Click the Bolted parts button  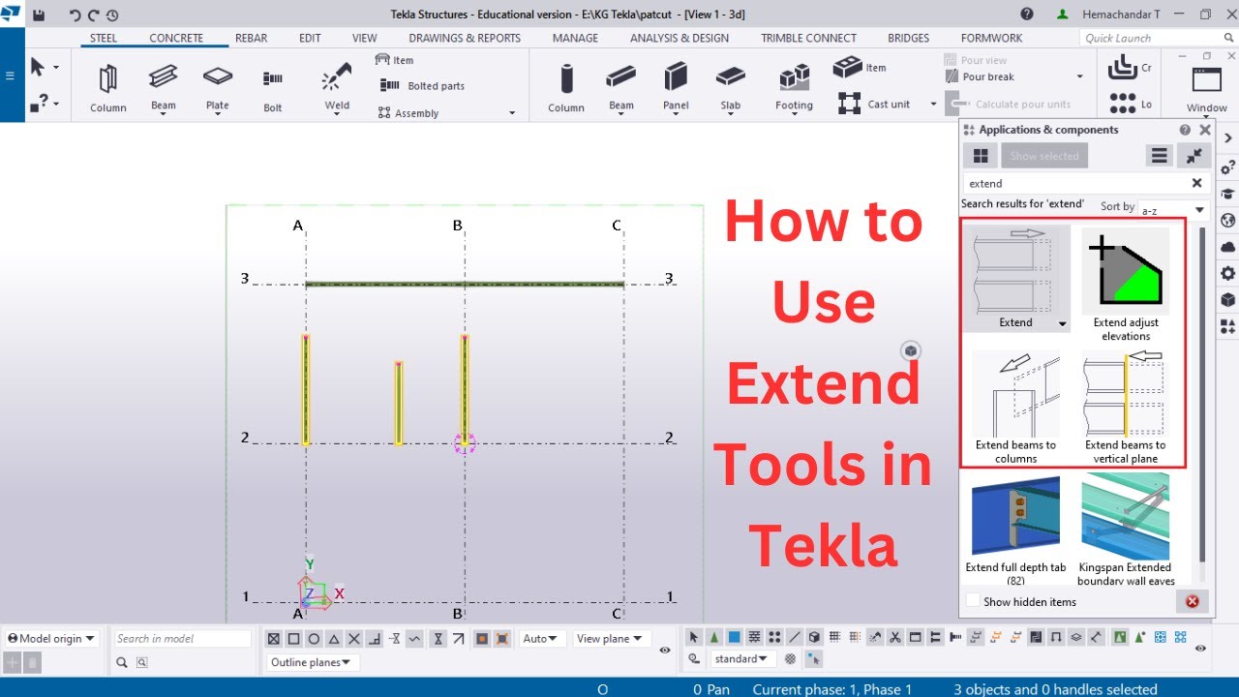422,86
